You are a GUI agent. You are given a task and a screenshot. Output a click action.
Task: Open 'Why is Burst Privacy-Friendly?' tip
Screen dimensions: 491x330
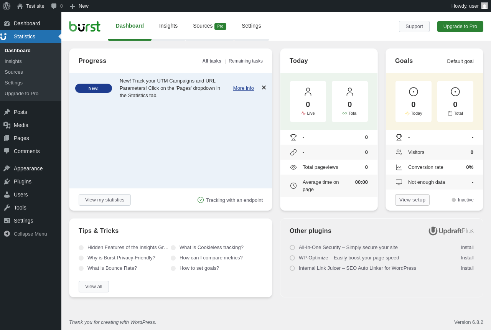click(121, 258)
